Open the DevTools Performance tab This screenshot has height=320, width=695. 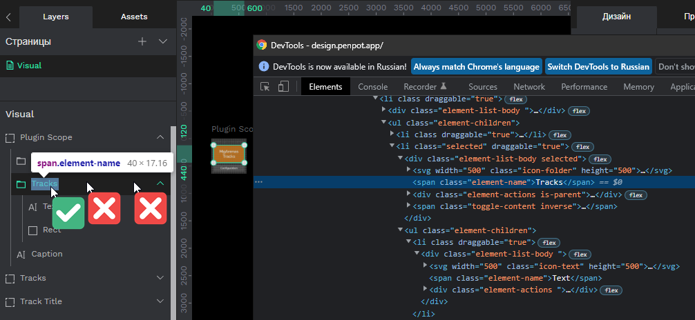[584, 87]
